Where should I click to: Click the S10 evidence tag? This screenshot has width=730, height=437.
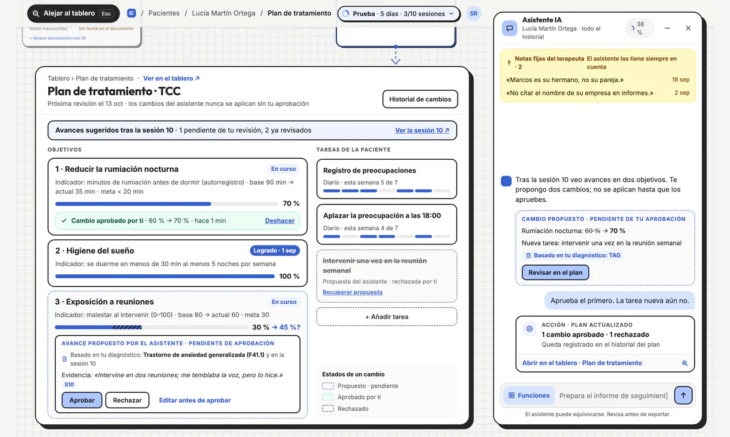coord(69,385)
